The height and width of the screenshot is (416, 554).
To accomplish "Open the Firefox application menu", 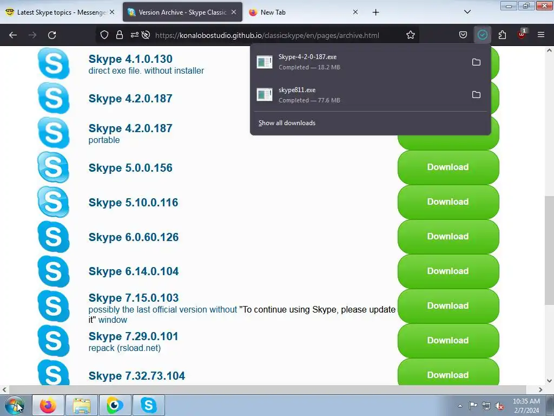I will pos(541,35).
